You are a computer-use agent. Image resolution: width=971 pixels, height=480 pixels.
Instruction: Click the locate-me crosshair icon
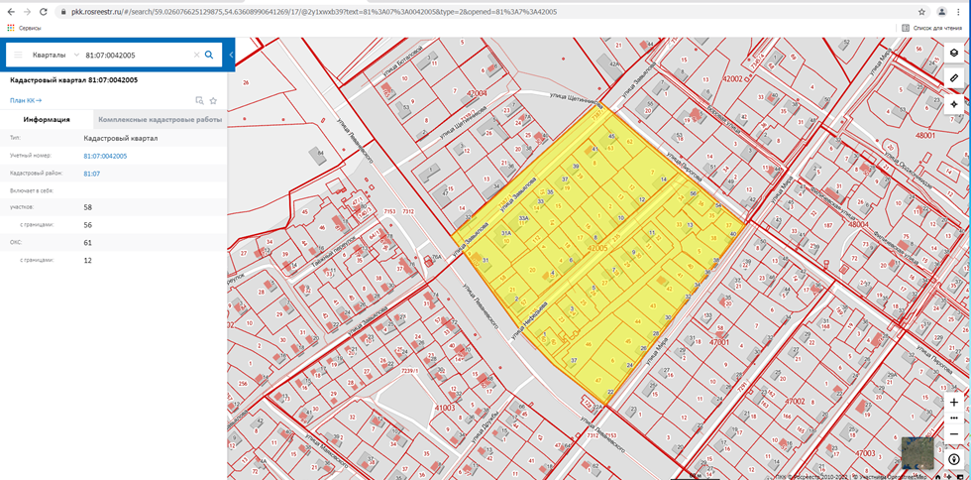point(953,104)
